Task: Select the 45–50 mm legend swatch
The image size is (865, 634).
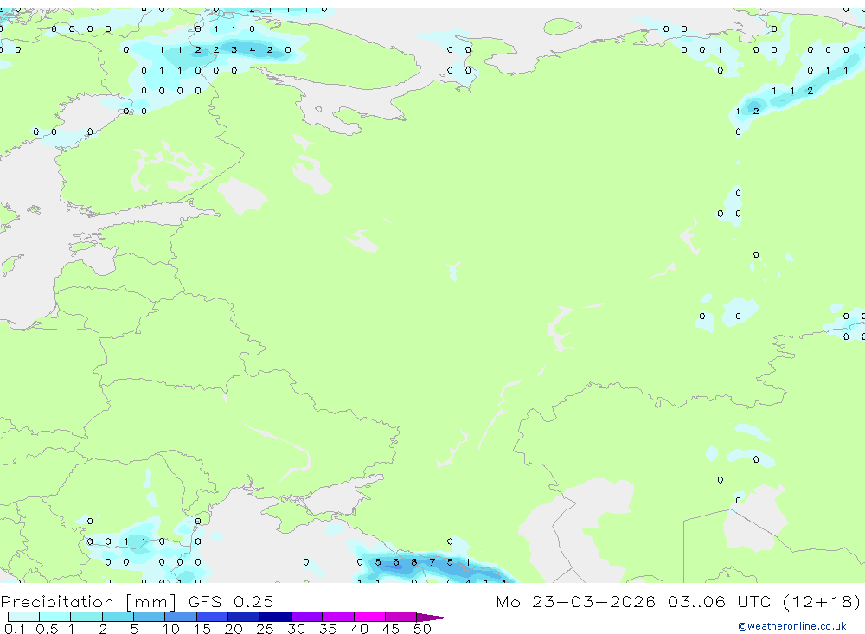Action: tap(401, 617)
